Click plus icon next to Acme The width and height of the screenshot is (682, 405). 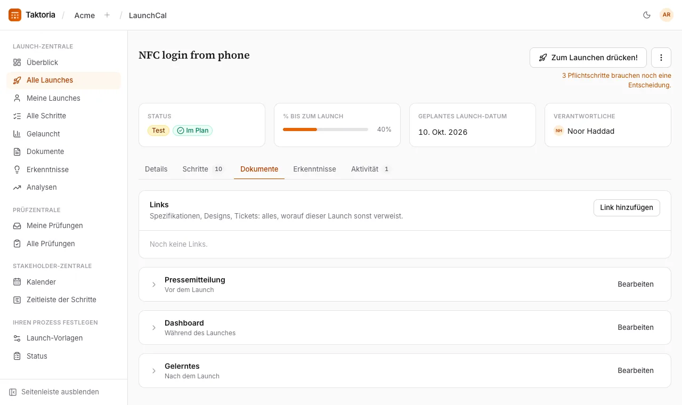point(107,15)
